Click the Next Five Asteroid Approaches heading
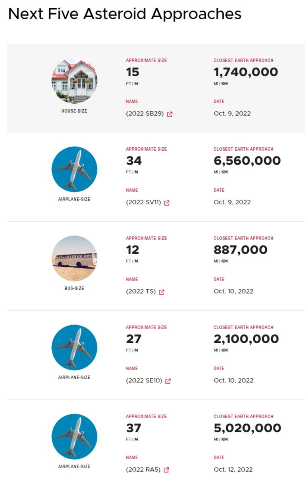The image size is (305, 482). click(x=125, y=14)
